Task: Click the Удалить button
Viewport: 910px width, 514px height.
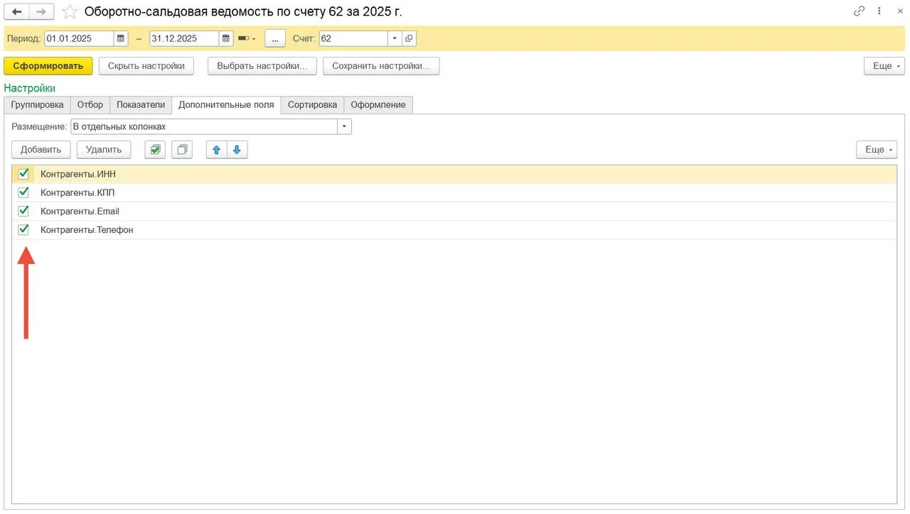Action: pyautogui.click(x=104, y=149)
